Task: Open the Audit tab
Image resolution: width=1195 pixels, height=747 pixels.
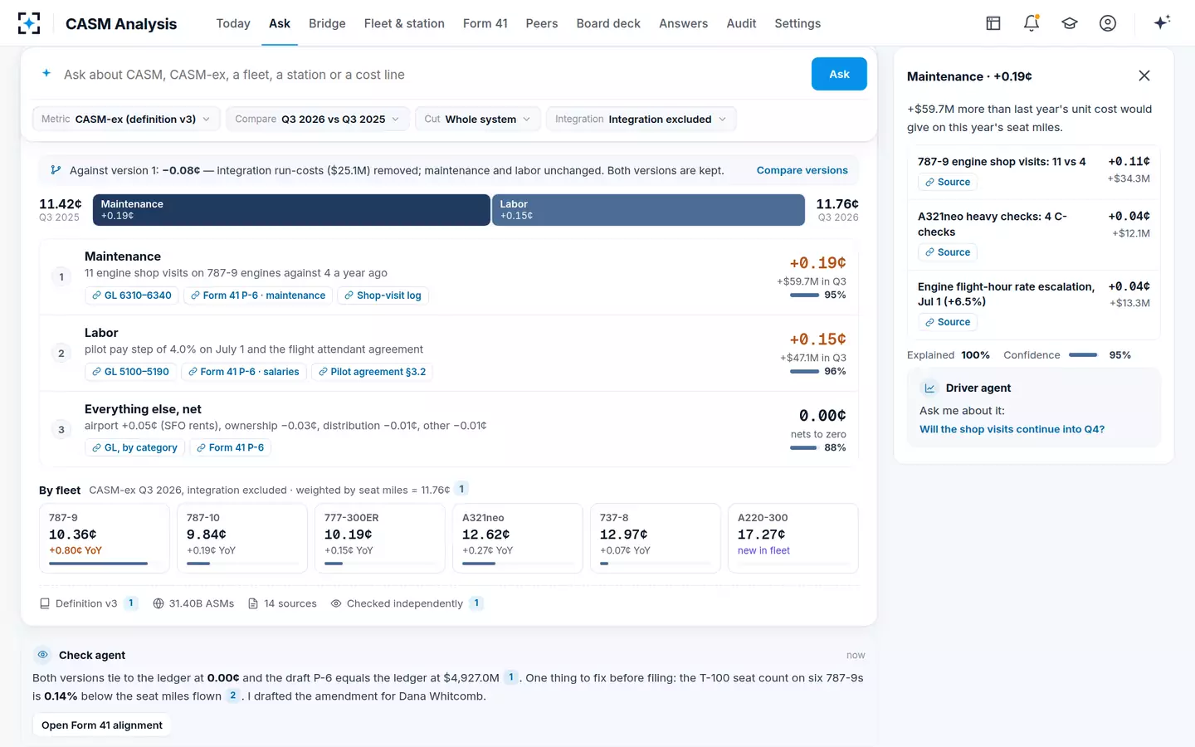Action: click(741, 23)
